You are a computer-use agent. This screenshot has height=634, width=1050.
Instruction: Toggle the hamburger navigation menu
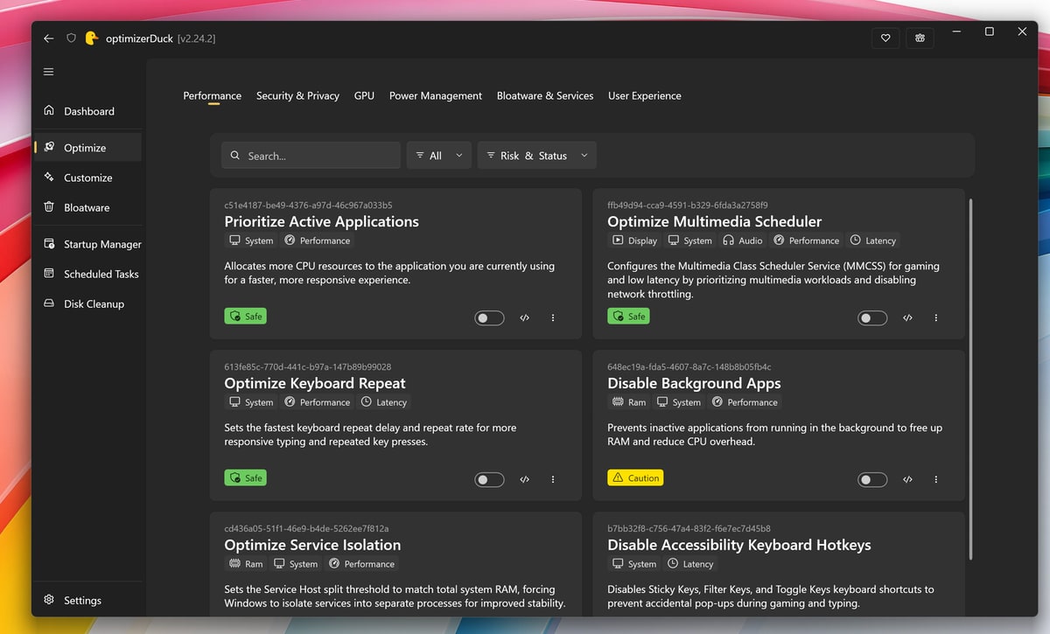tap(48, 72)
